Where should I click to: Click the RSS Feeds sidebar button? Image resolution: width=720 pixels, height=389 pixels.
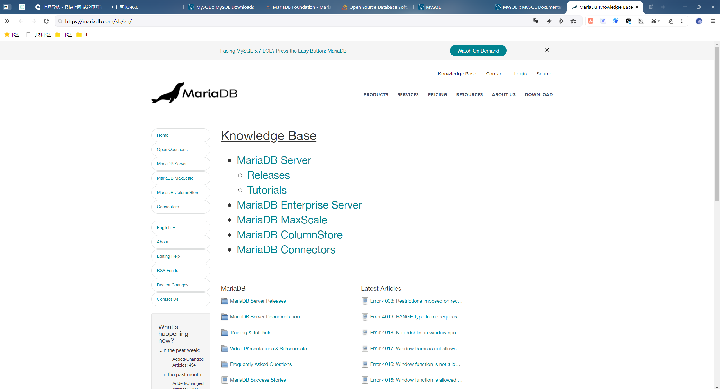pyautogui.click(x=181, y=271)
